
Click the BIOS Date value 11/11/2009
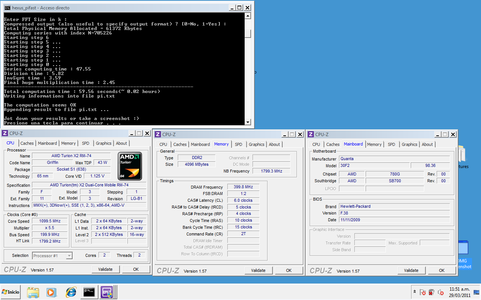(394, 220)
